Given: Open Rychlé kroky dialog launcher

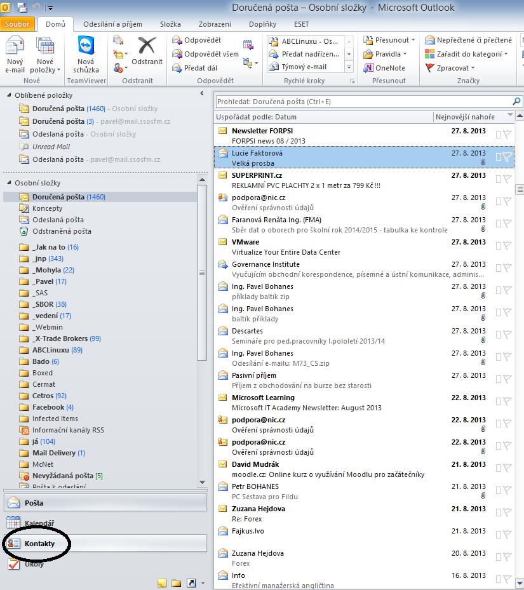Looking at the screenshot, I should tap(352, 81).
